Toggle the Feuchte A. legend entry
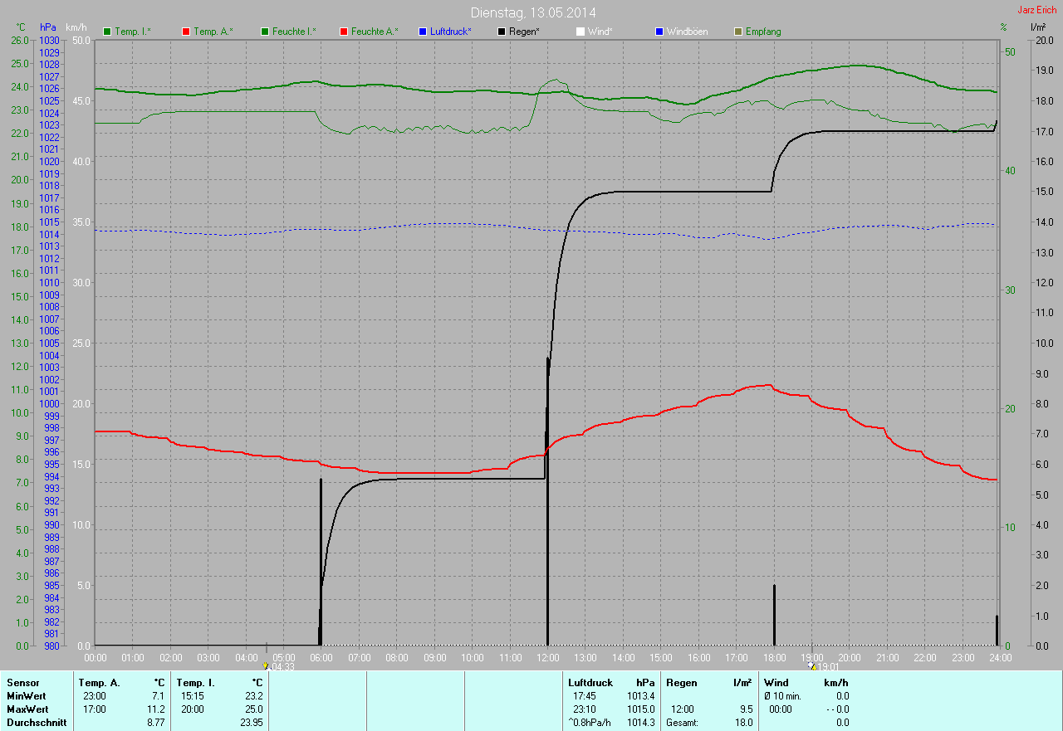 point(368,32)
